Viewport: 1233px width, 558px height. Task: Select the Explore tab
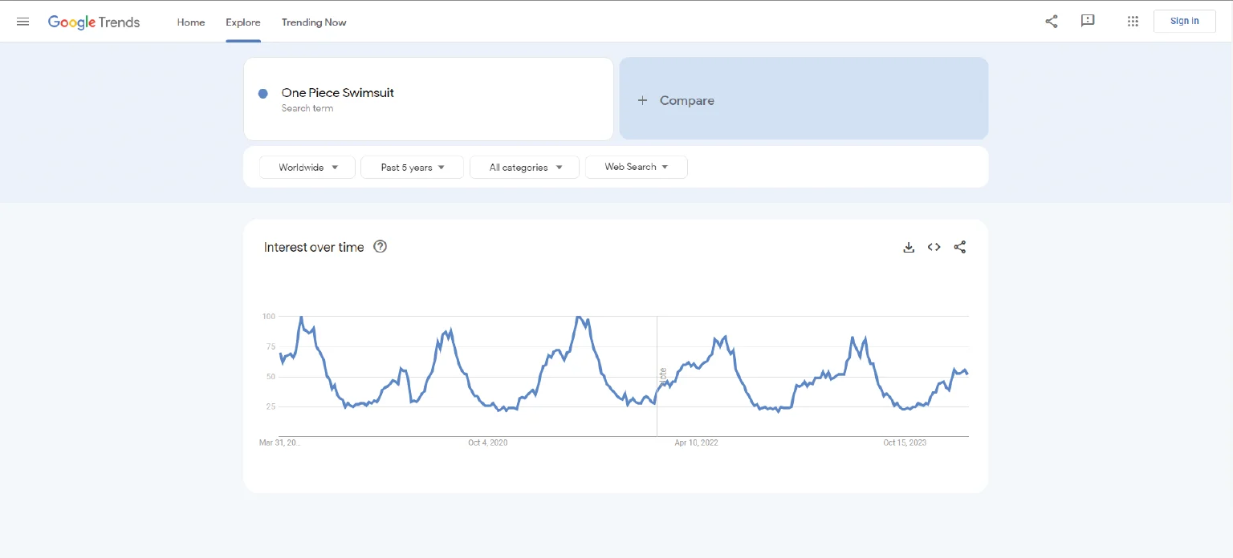pyautogui.click(x=243, y=22)
